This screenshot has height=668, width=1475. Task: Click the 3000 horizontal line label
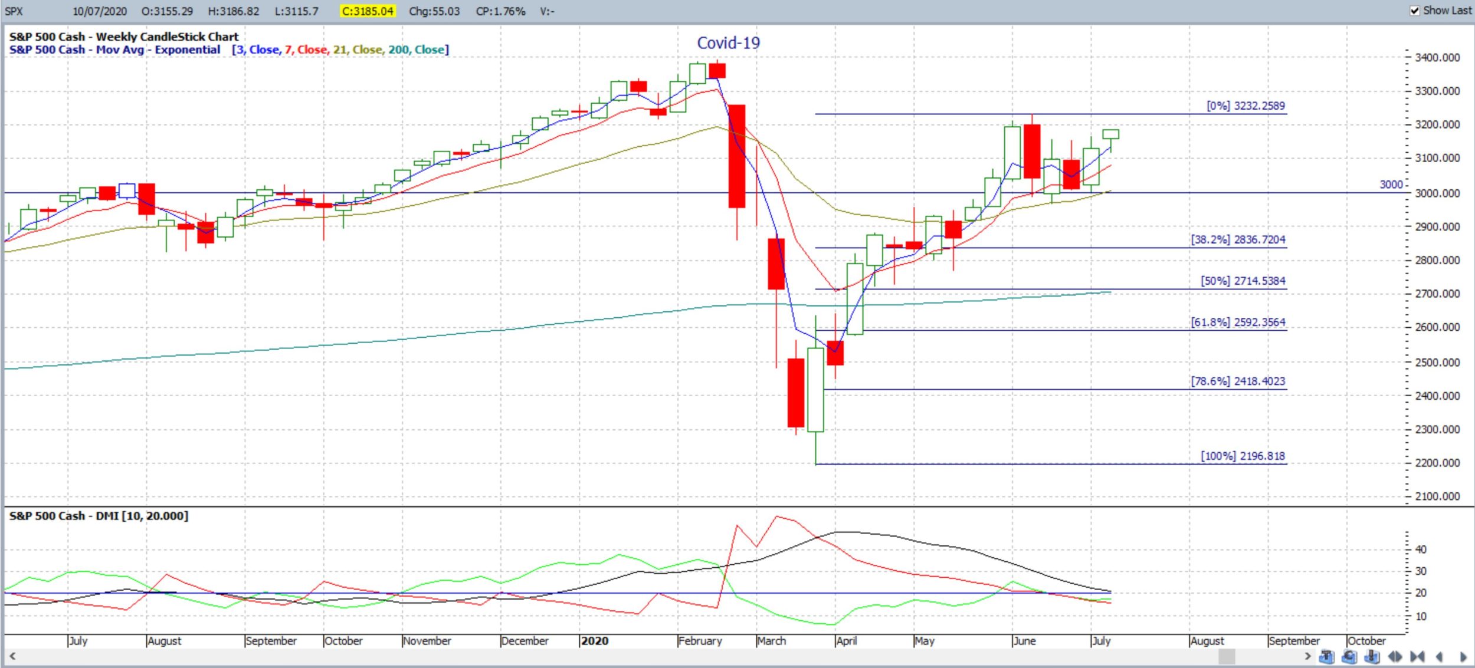coord(1391,185)
